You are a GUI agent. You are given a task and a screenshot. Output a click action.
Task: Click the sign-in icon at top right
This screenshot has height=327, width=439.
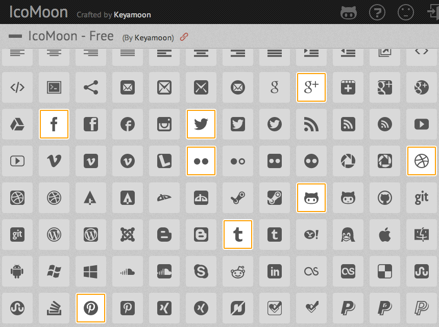pyautogui.click(x=433, y=12)
